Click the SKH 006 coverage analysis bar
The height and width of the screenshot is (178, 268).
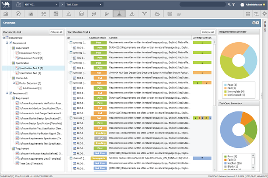pyautogui.click(x=202, y=118)
